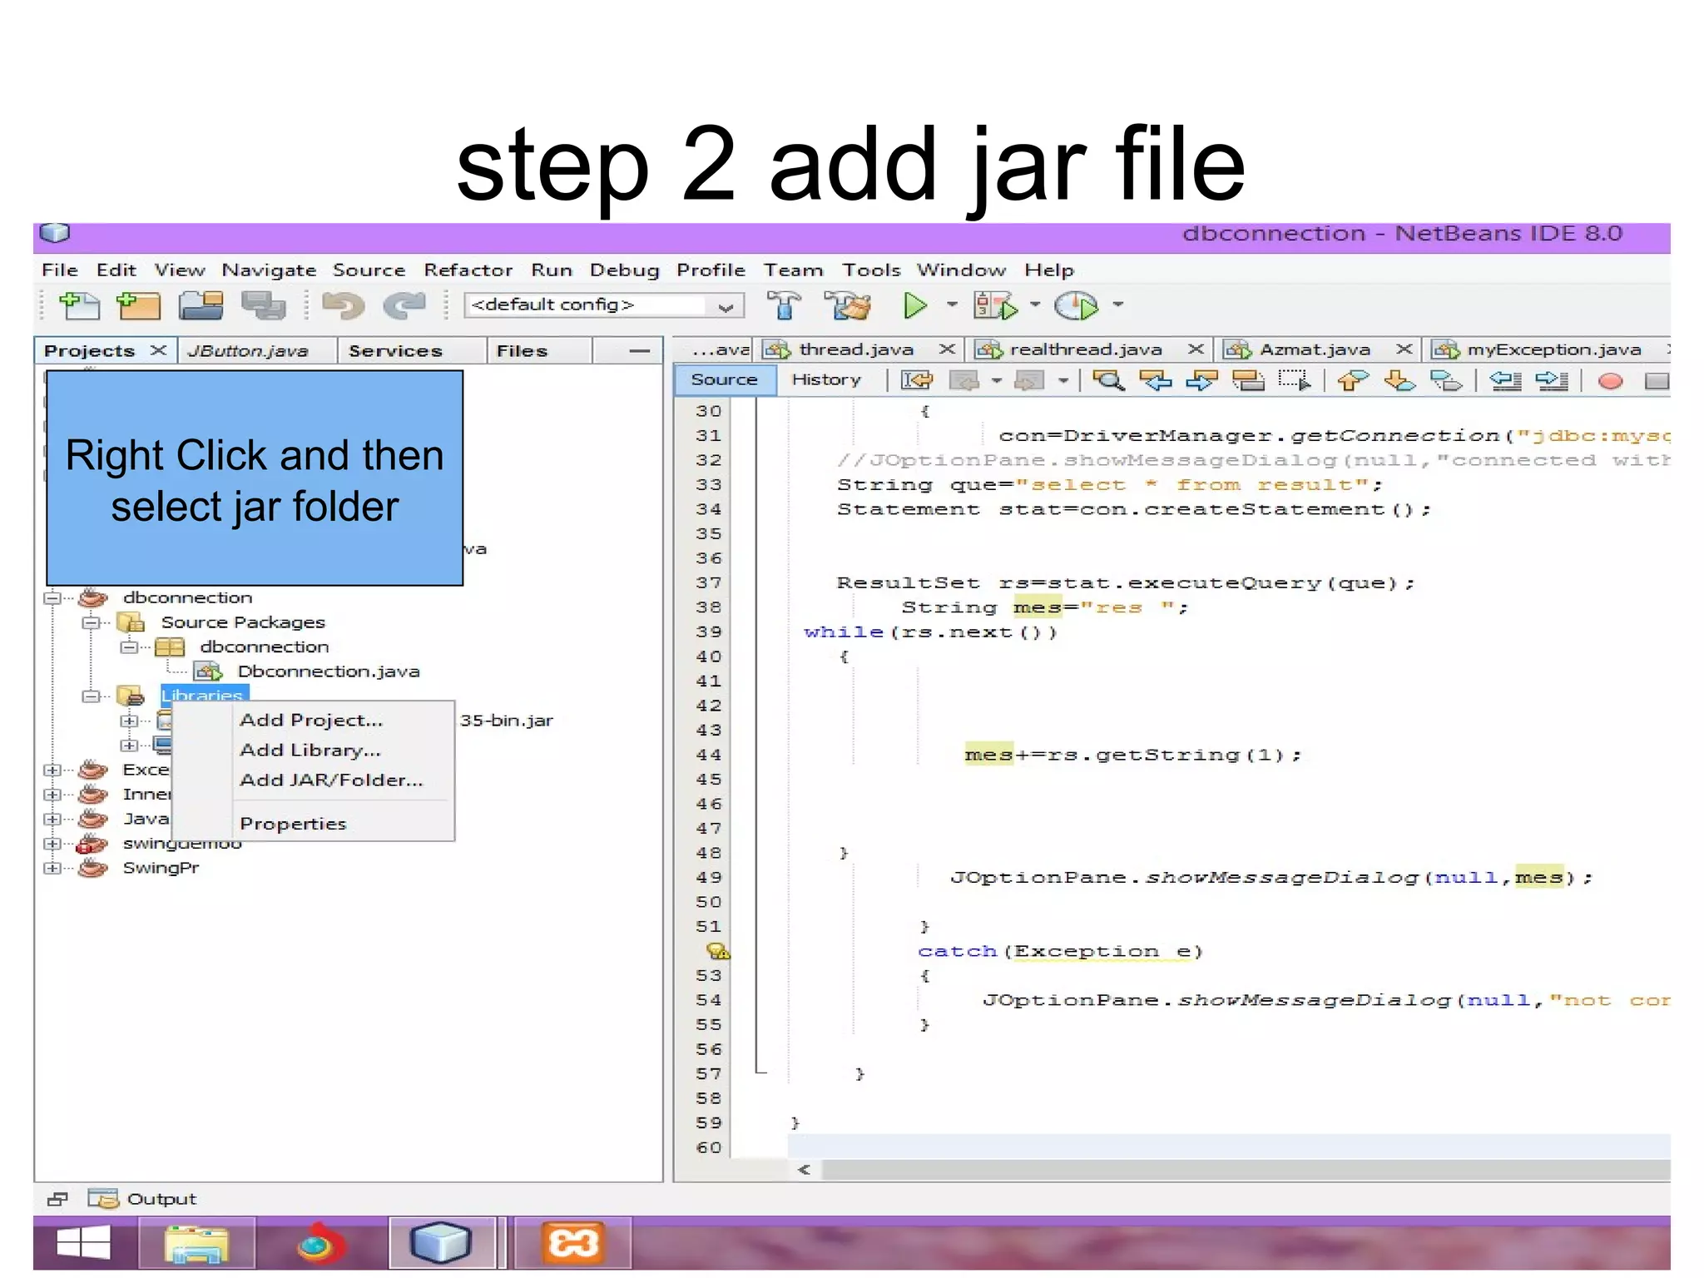The width and height of the screenshot is (1704, 1278).
Task: Open the Refactor menu
Action: click(468, 270)
